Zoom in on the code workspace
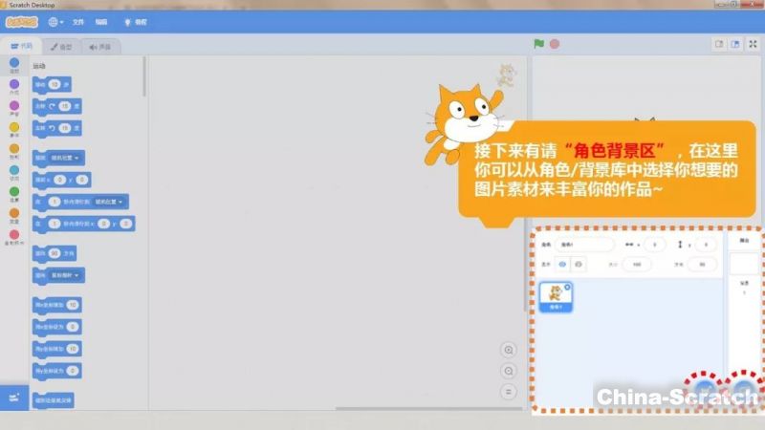765x430 pixels. [x=509, y=350]
